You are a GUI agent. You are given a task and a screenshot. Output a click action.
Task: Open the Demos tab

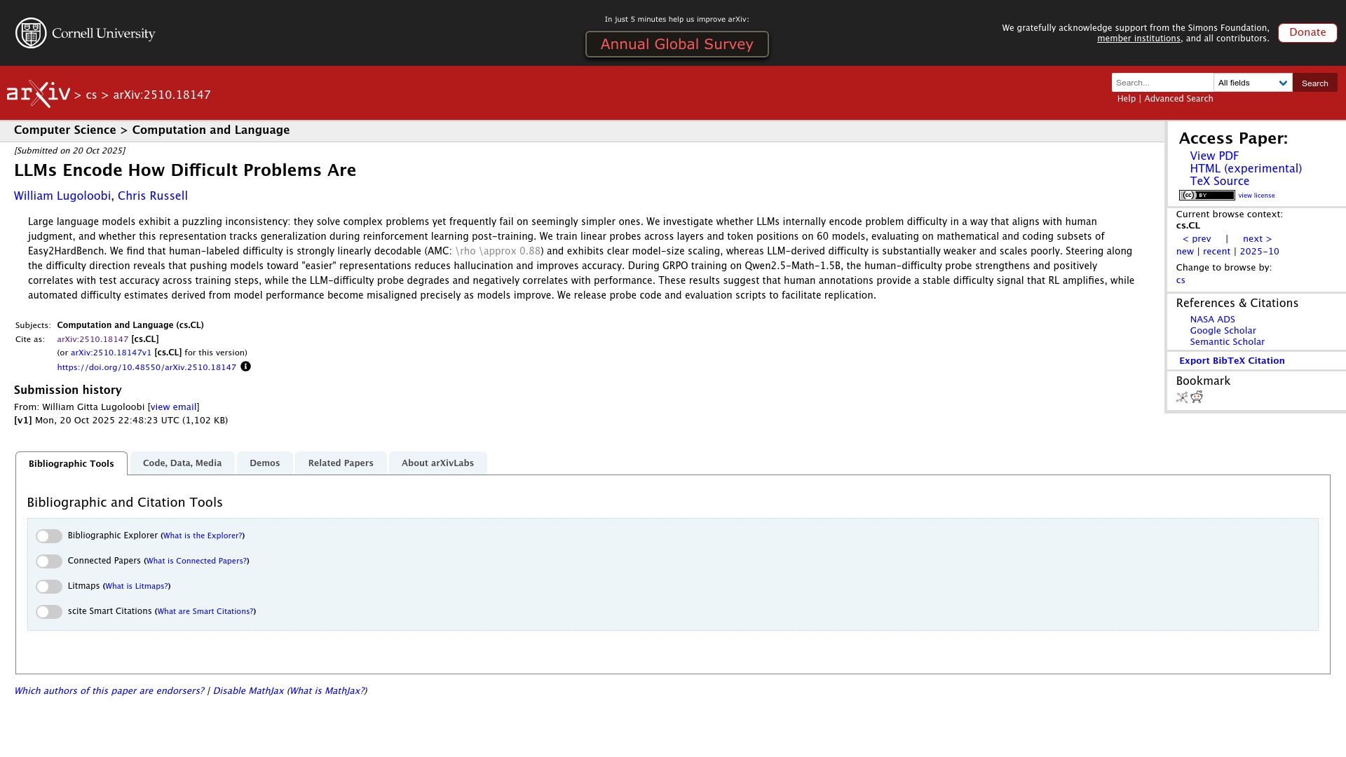coord(264,463)
